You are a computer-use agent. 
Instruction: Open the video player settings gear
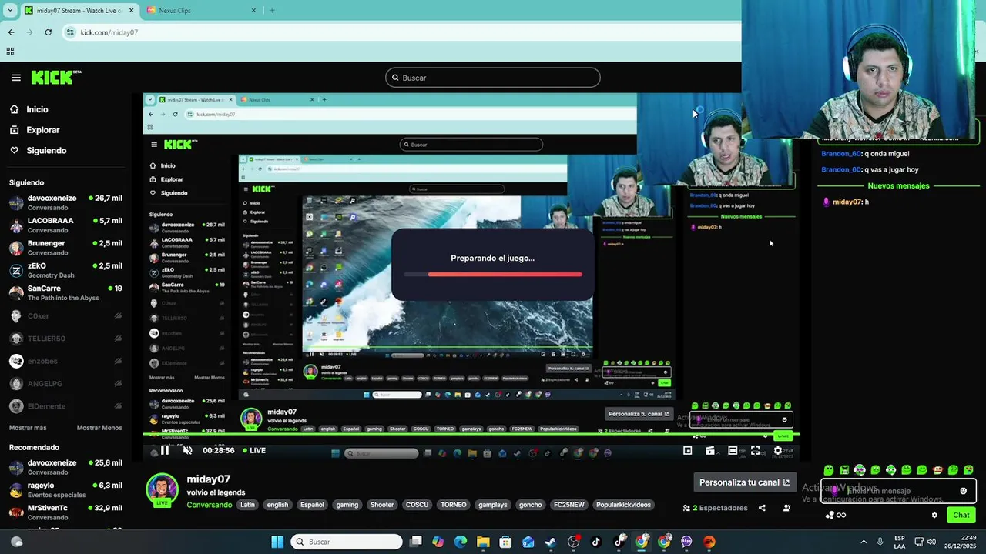778,451
